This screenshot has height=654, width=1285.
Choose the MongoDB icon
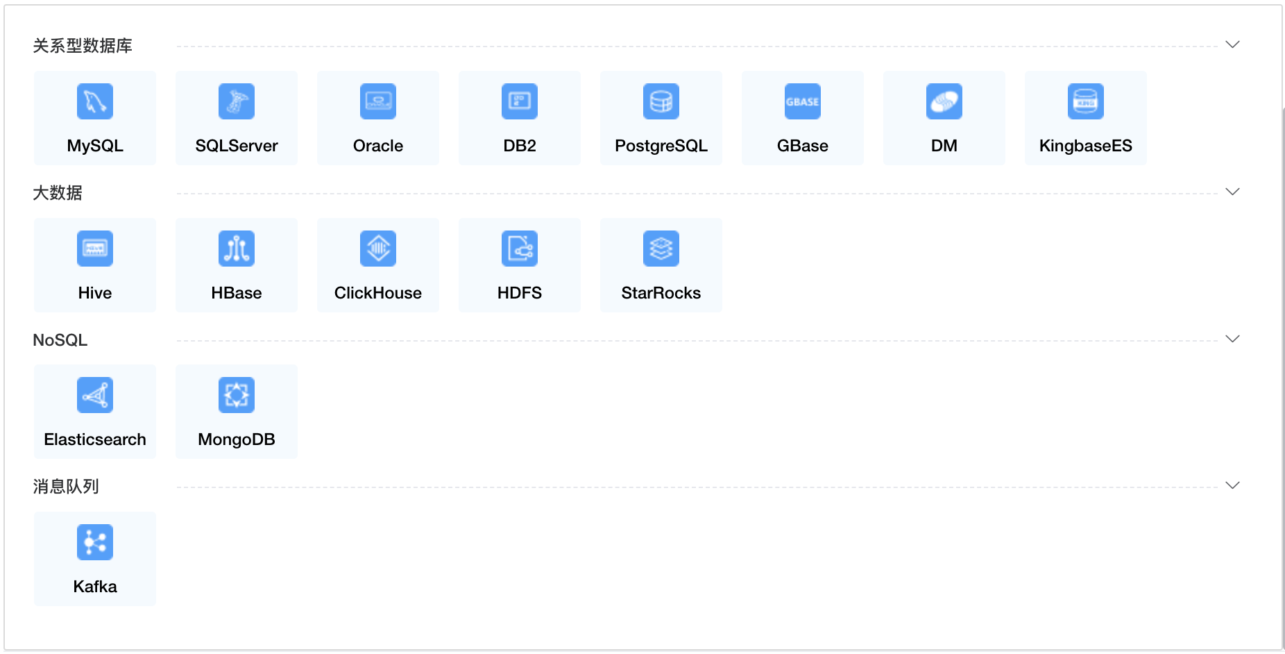[x=237, y=396]
